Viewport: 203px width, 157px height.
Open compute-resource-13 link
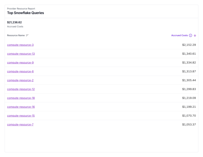coord(21,54)
